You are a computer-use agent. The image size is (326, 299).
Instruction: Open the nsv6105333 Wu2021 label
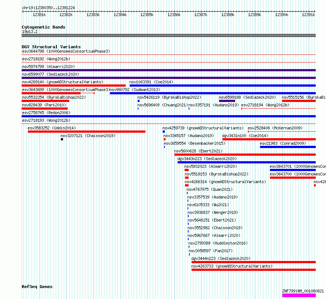pos(208,205)
